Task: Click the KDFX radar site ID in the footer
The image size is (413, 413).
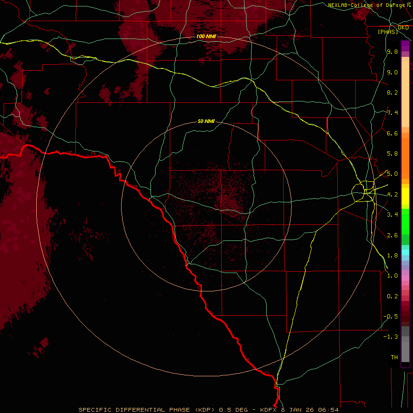Action: (268, 410)
